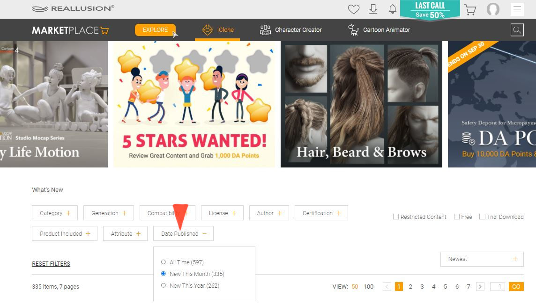Select the New This Year (262) option

[164, 285]
